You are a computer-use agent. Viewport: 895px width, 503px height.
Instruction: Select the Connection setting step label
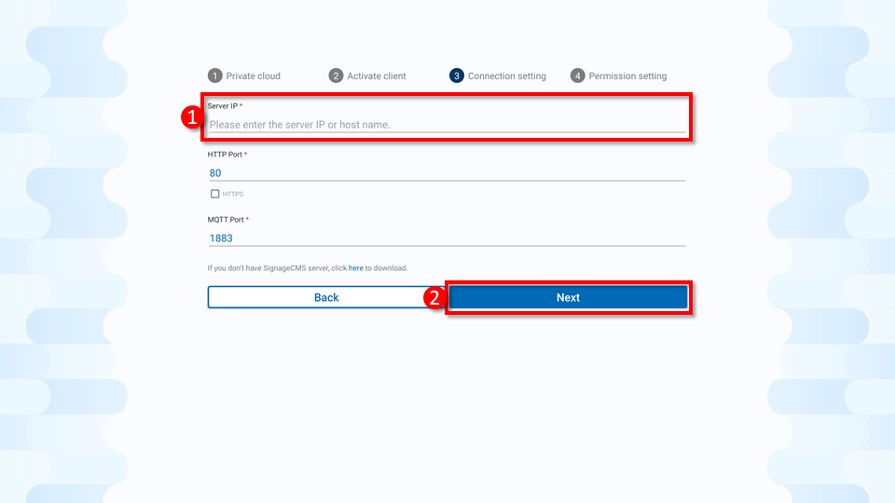click(507, 75)
